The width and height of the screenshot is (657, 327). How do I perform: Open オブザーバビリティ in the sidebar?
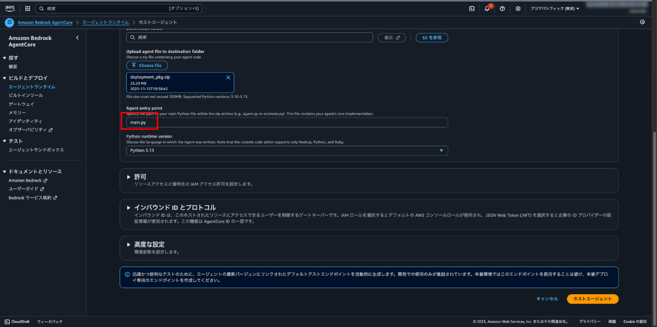(28, 130)
